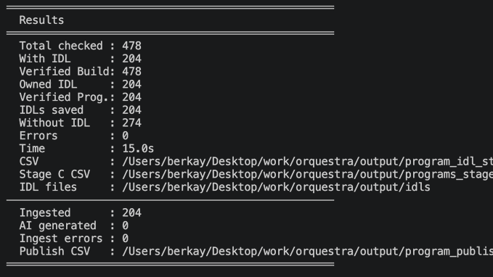This screenshot has width=493, height=277.
Task: Click the Total checked label
Action: point(61,46)
